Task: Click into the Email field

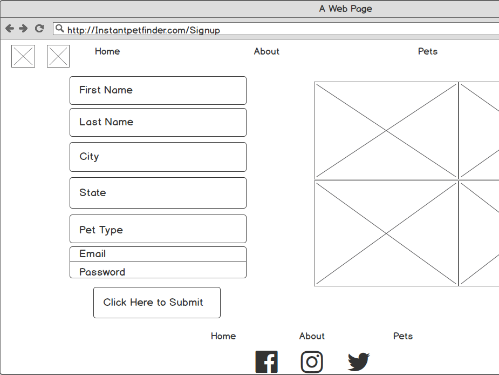Action: (x=158, y=254)
